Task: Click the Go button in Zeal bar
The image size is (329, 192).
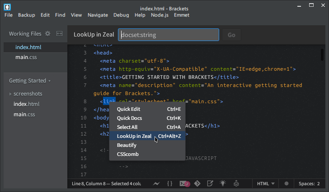Action: coord(232,35)
